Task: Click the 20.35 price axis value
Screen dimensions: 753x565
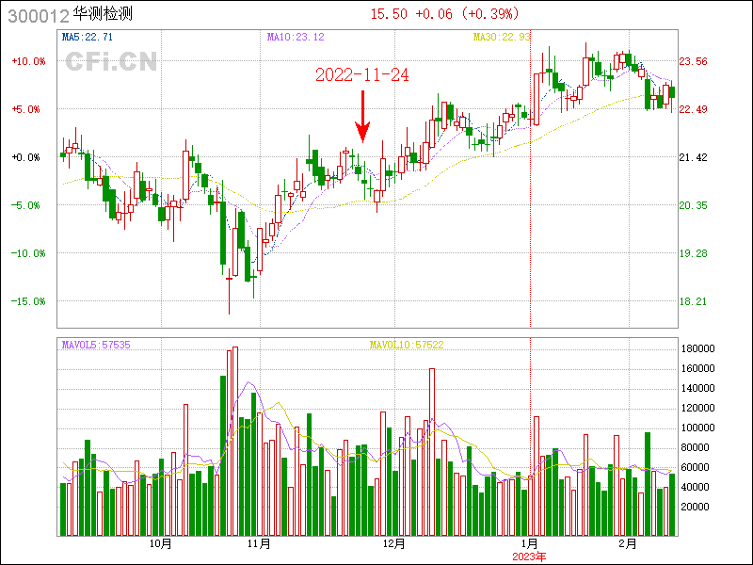Action: 693,205
